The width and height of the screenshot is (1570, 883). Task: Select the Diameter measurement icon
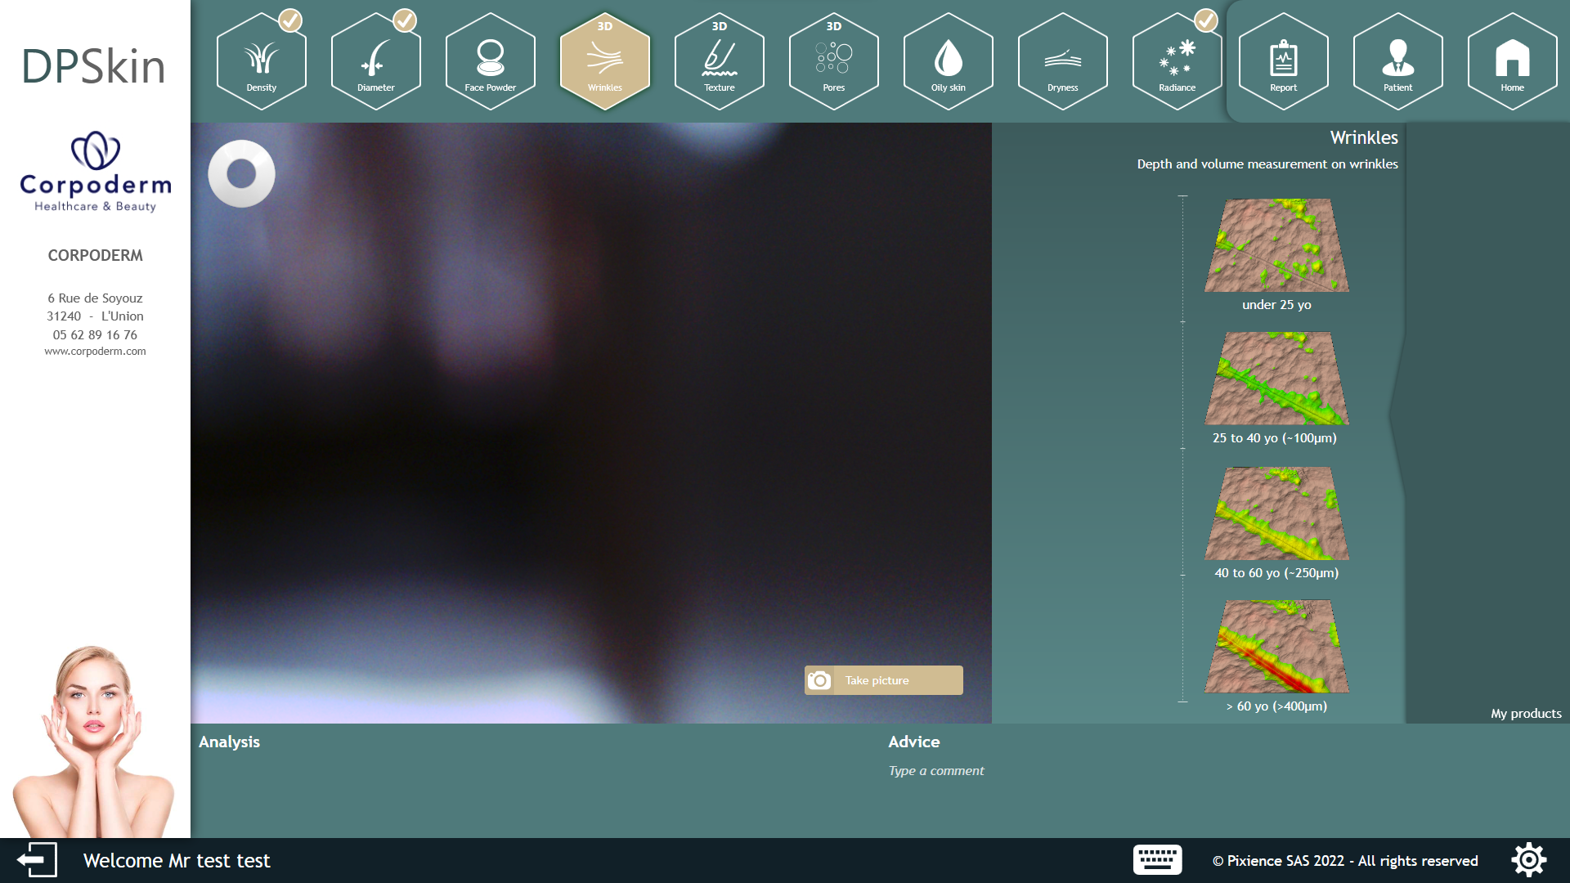(375, 62)
